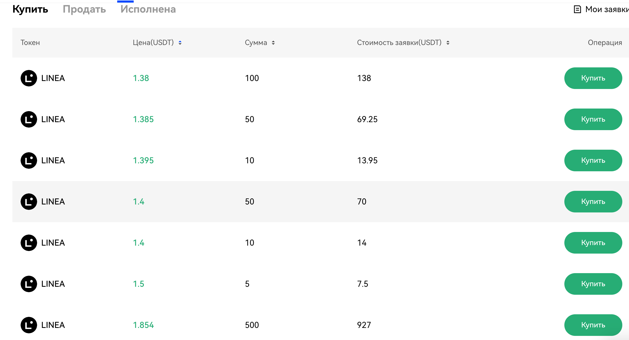Click order value 69.25
Viewport: 629px width, 340px height.
point(367,119)
